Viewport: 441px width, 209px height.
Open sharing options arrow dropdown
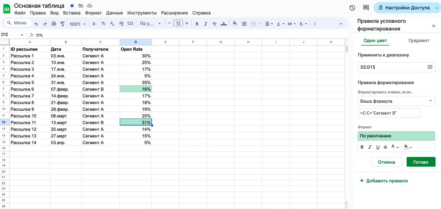(x=437, y=8)
